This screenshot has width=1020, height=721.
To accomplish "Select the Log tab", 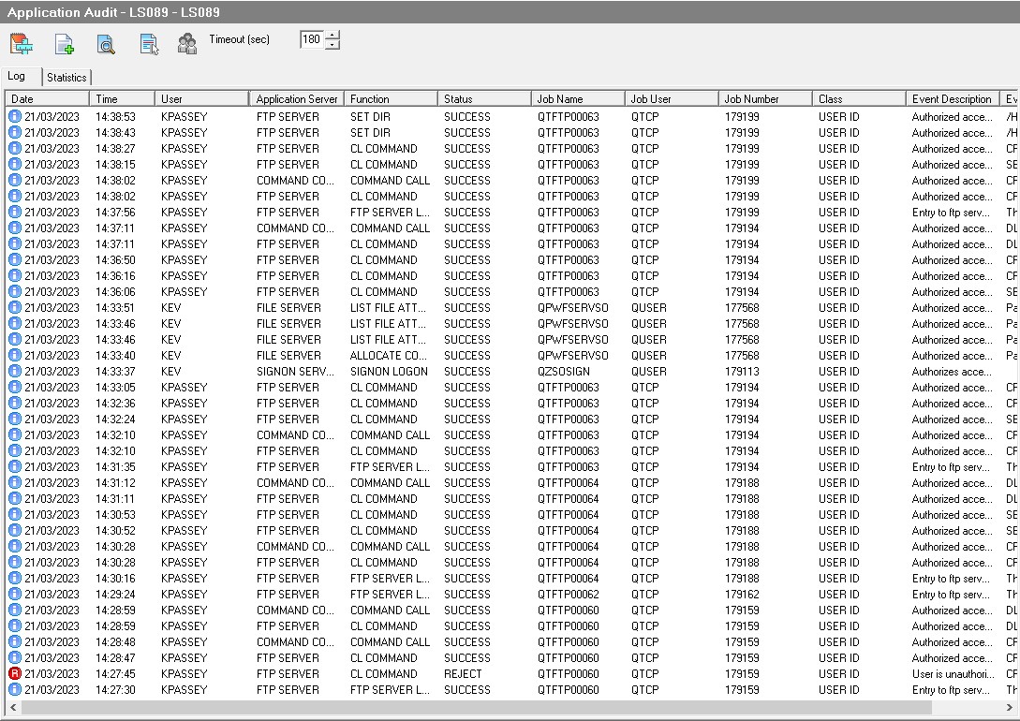I will tap(17, 77).
